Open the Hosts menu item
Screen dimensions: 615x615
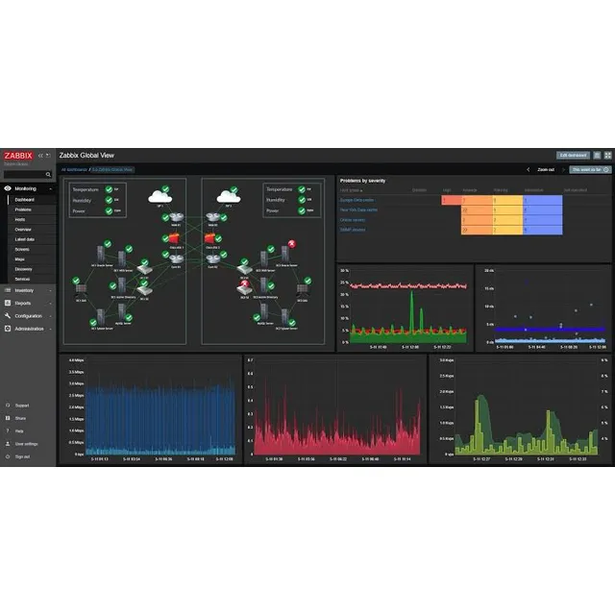(x=20, y=220)
